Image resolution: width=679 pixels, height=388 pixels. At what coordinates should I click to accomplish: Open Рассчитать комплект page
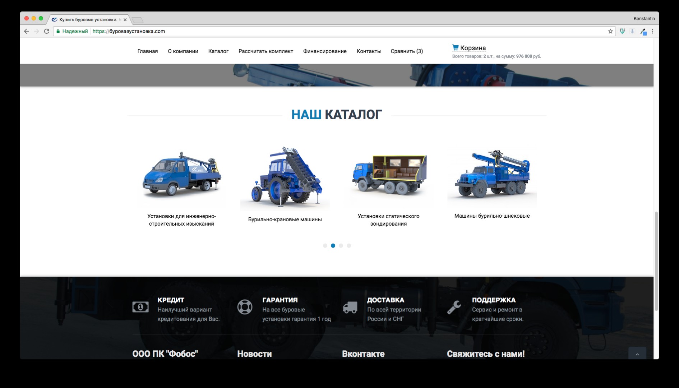pos(265,51)
